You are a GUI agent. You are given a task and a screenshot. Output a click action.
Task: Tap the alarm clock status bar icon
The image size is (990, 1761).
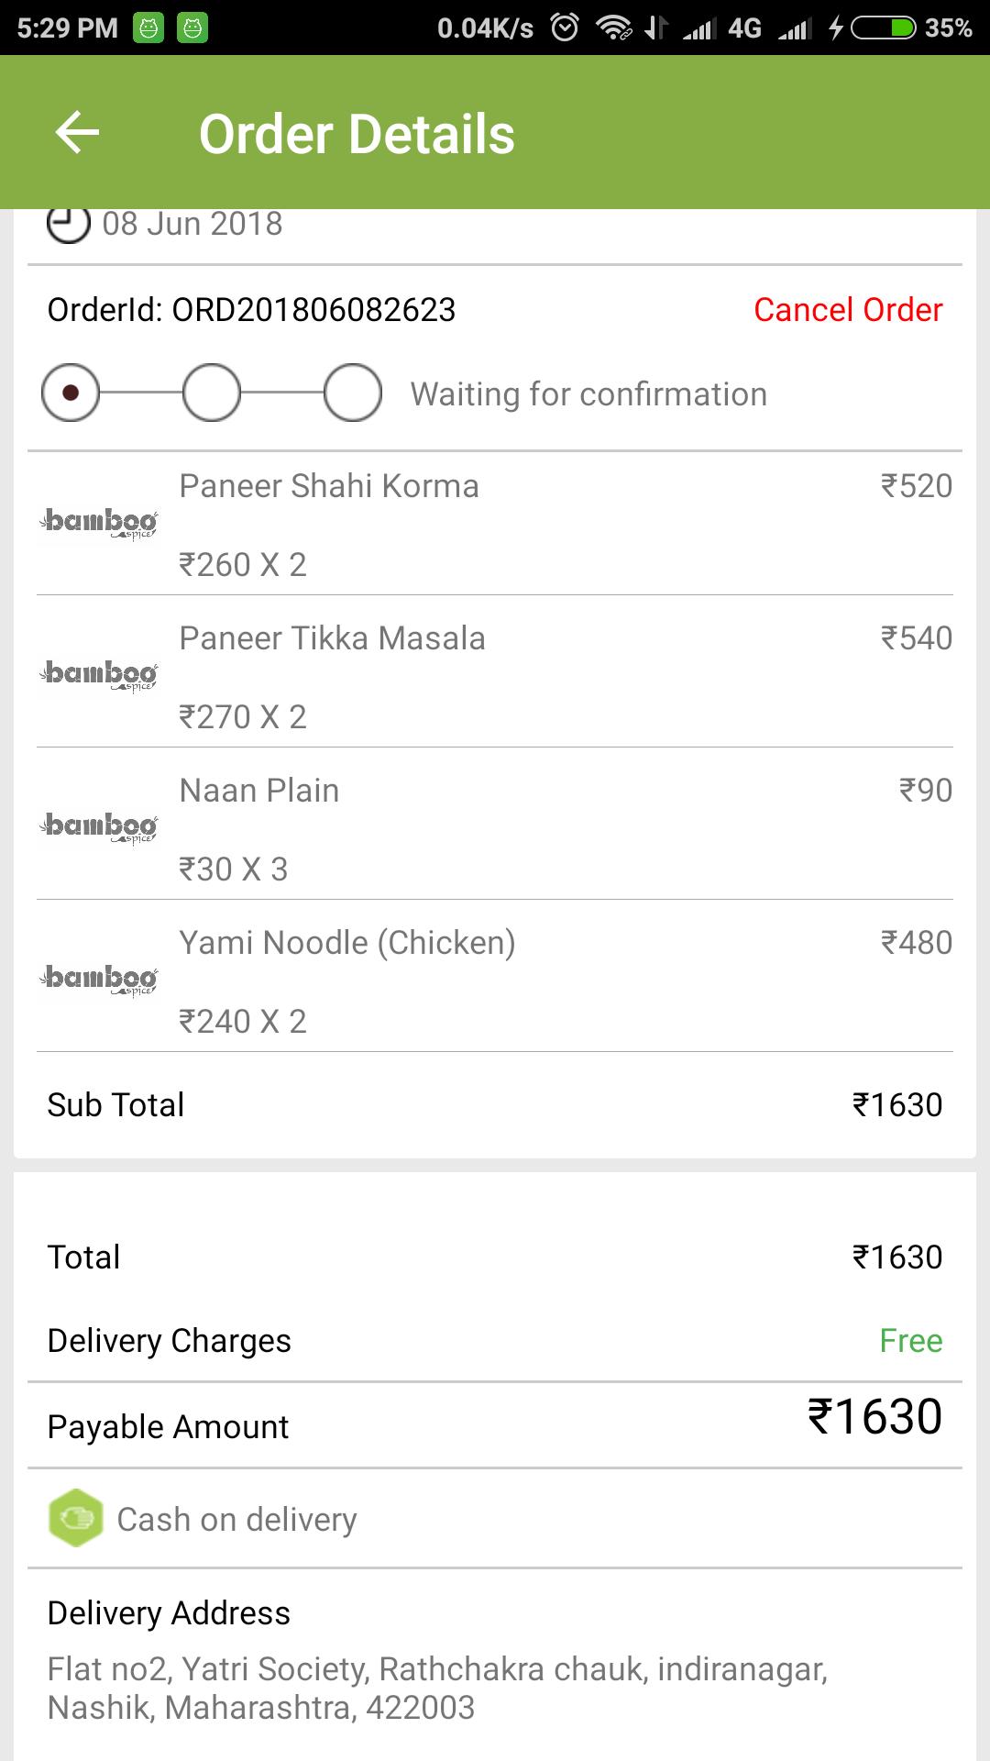[x=565, y=28]
